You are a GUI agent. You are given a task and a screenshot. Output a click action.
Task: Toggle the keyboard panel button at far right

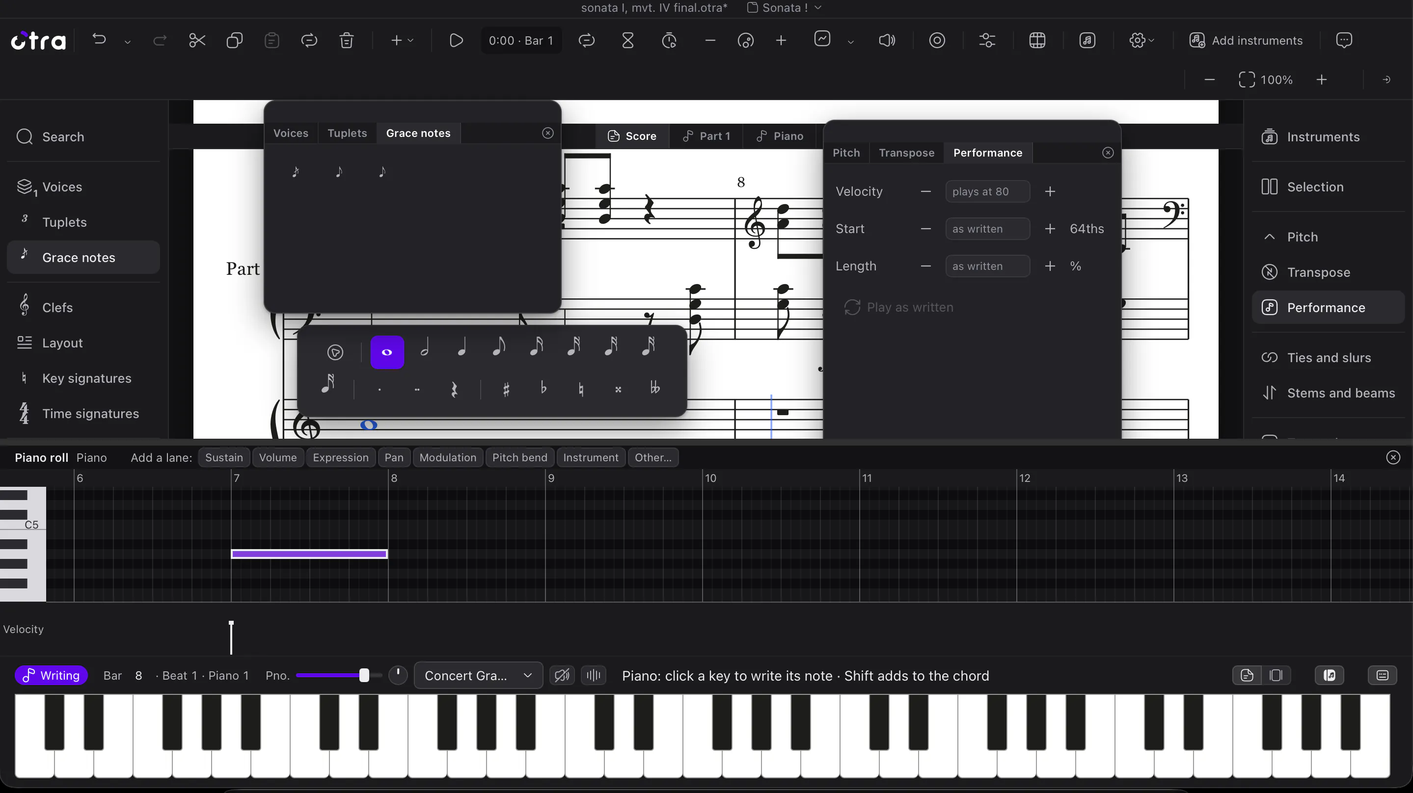click(1382, 675)
